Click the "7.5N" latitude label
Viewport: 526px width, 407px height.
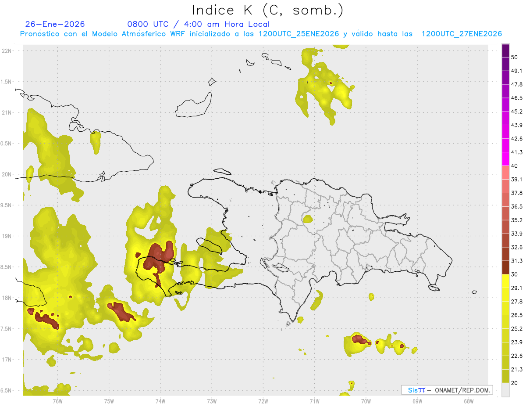pos(7,329)
